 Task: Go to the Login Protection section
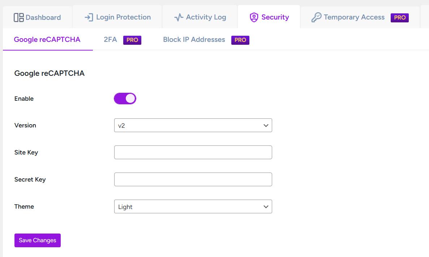117,17
